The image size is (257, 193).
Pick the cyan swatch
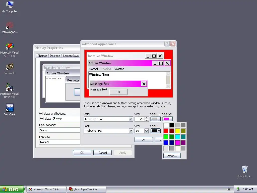tap(177, 137)
